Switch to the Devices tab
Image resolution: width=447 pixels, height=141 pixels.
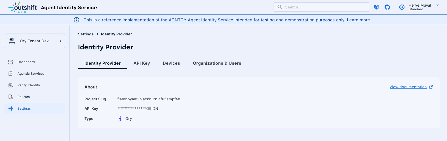coord(171,63)
